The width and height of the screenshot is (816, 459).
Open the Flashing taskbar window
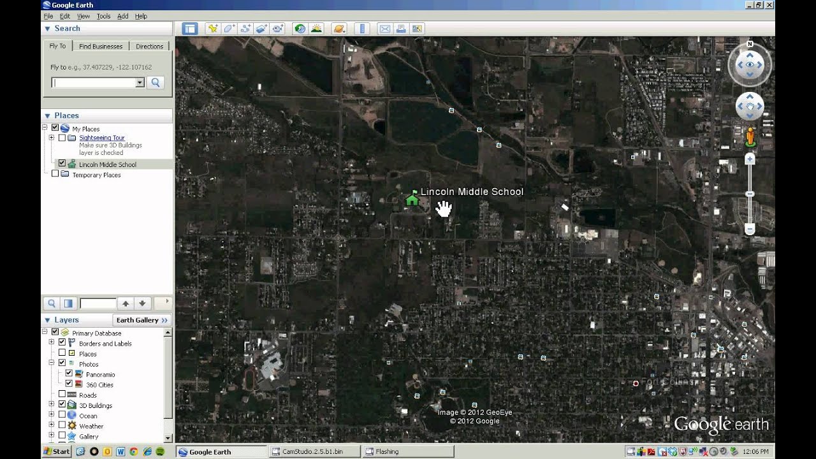408,451
